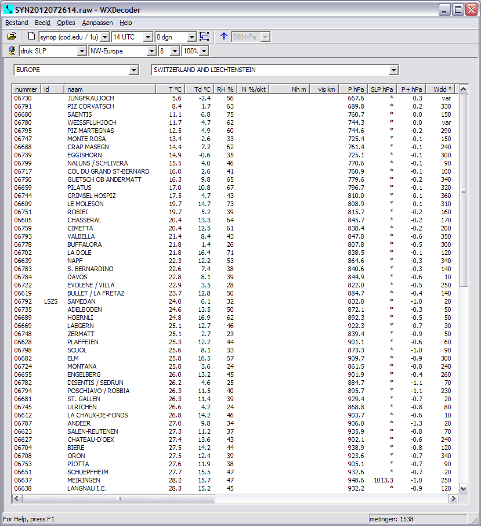Sort by the RH % column header
The height and width of the screenshot is (526, 481).
(226, 89)
